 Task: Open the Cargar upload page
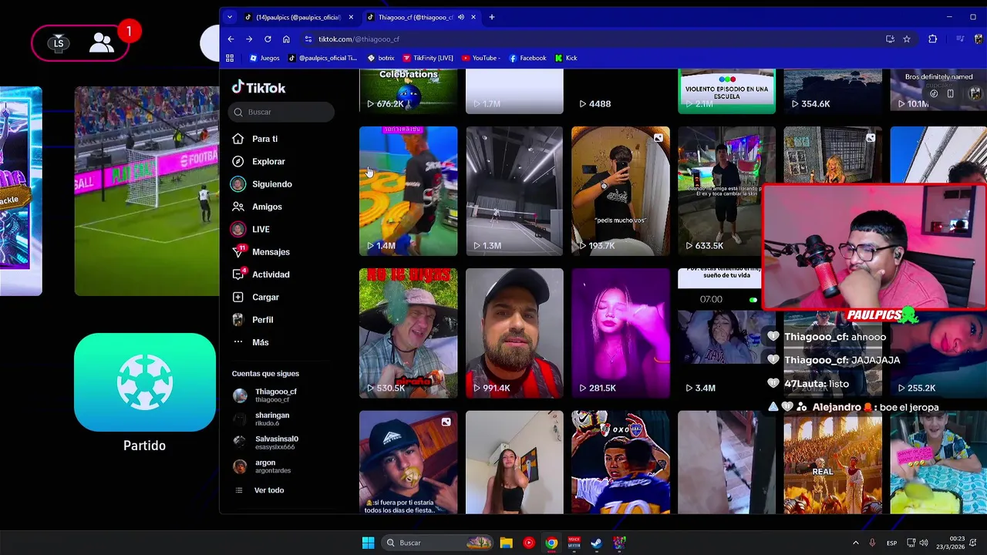[x=265, y=297]
